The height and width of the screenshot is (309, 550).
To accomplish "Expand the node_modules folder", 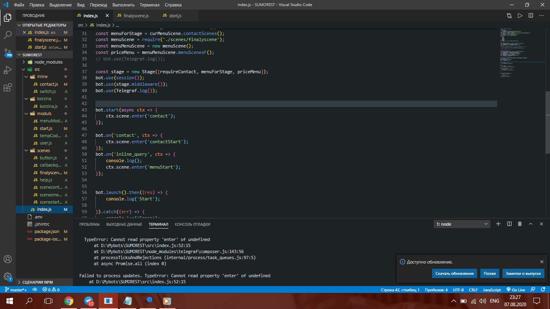I will coord(44,62).
